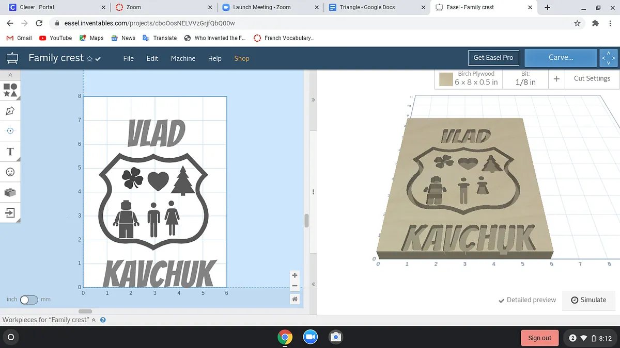Screen dimensions: 620x348
Task: Click the canvas vertical scrollbar
Action: 306,221
